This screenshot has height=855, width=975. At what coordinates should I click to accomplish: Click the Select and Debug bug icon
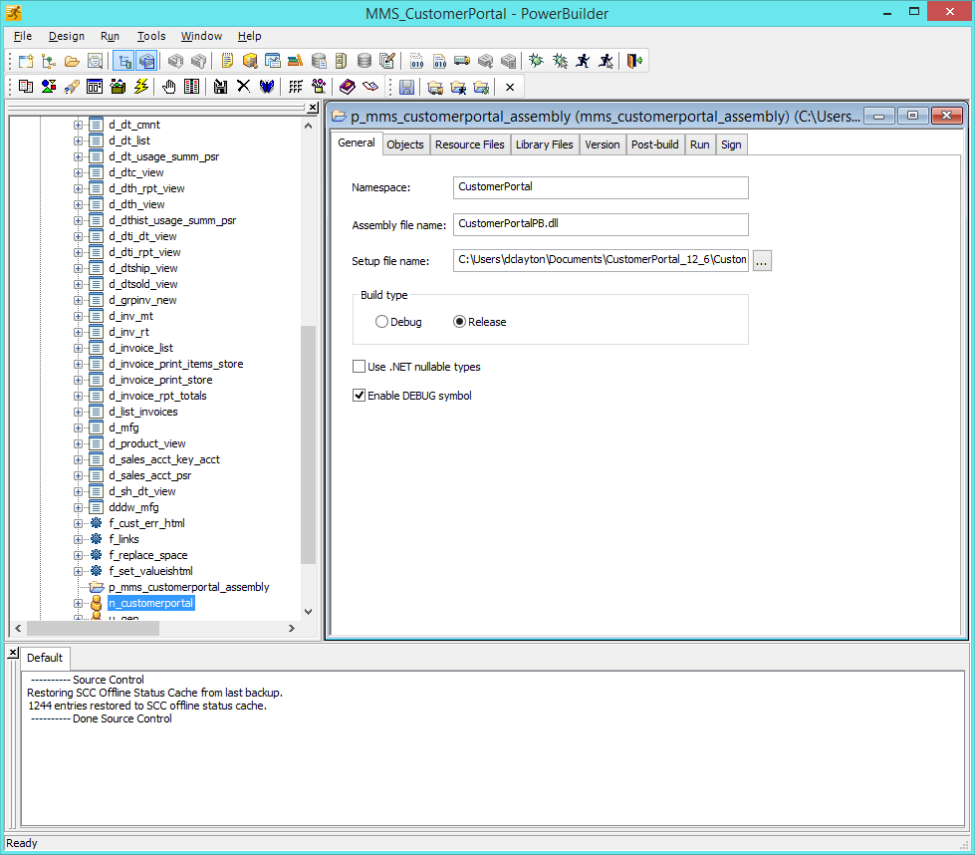pos(560,61)
